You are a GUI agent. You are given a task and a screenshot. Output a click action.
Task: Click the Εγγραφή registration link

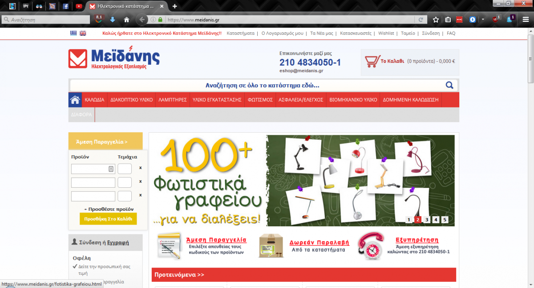point(118,243)
